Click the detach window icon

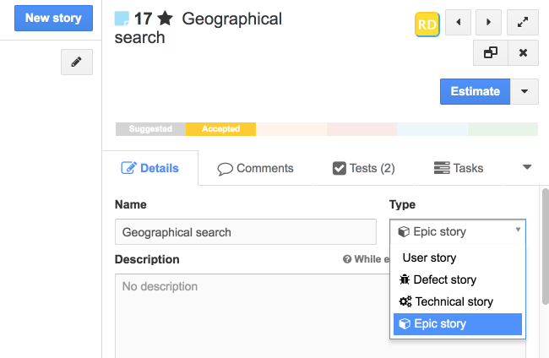pyautogui.click(x=490, y=53)
